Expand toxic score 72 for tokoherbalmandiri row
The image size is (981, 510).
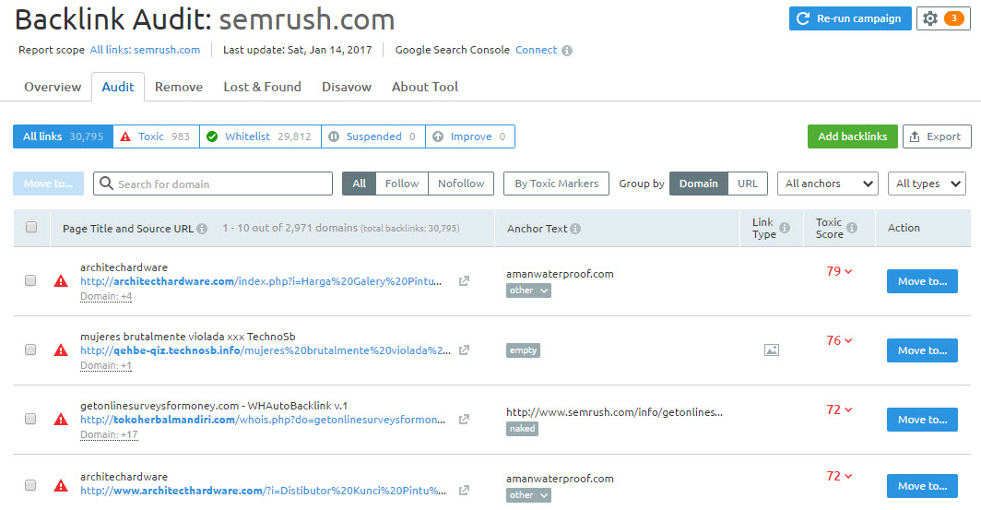coord(839,409)
